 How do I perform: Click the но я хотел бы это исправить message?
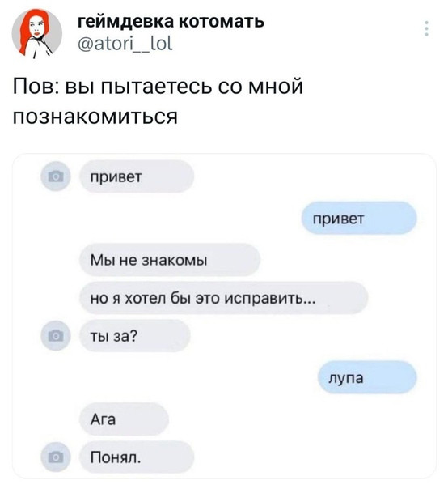[x=224, y=298]
